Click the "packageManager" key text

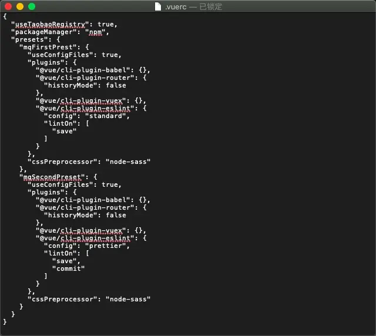[44, 32]
